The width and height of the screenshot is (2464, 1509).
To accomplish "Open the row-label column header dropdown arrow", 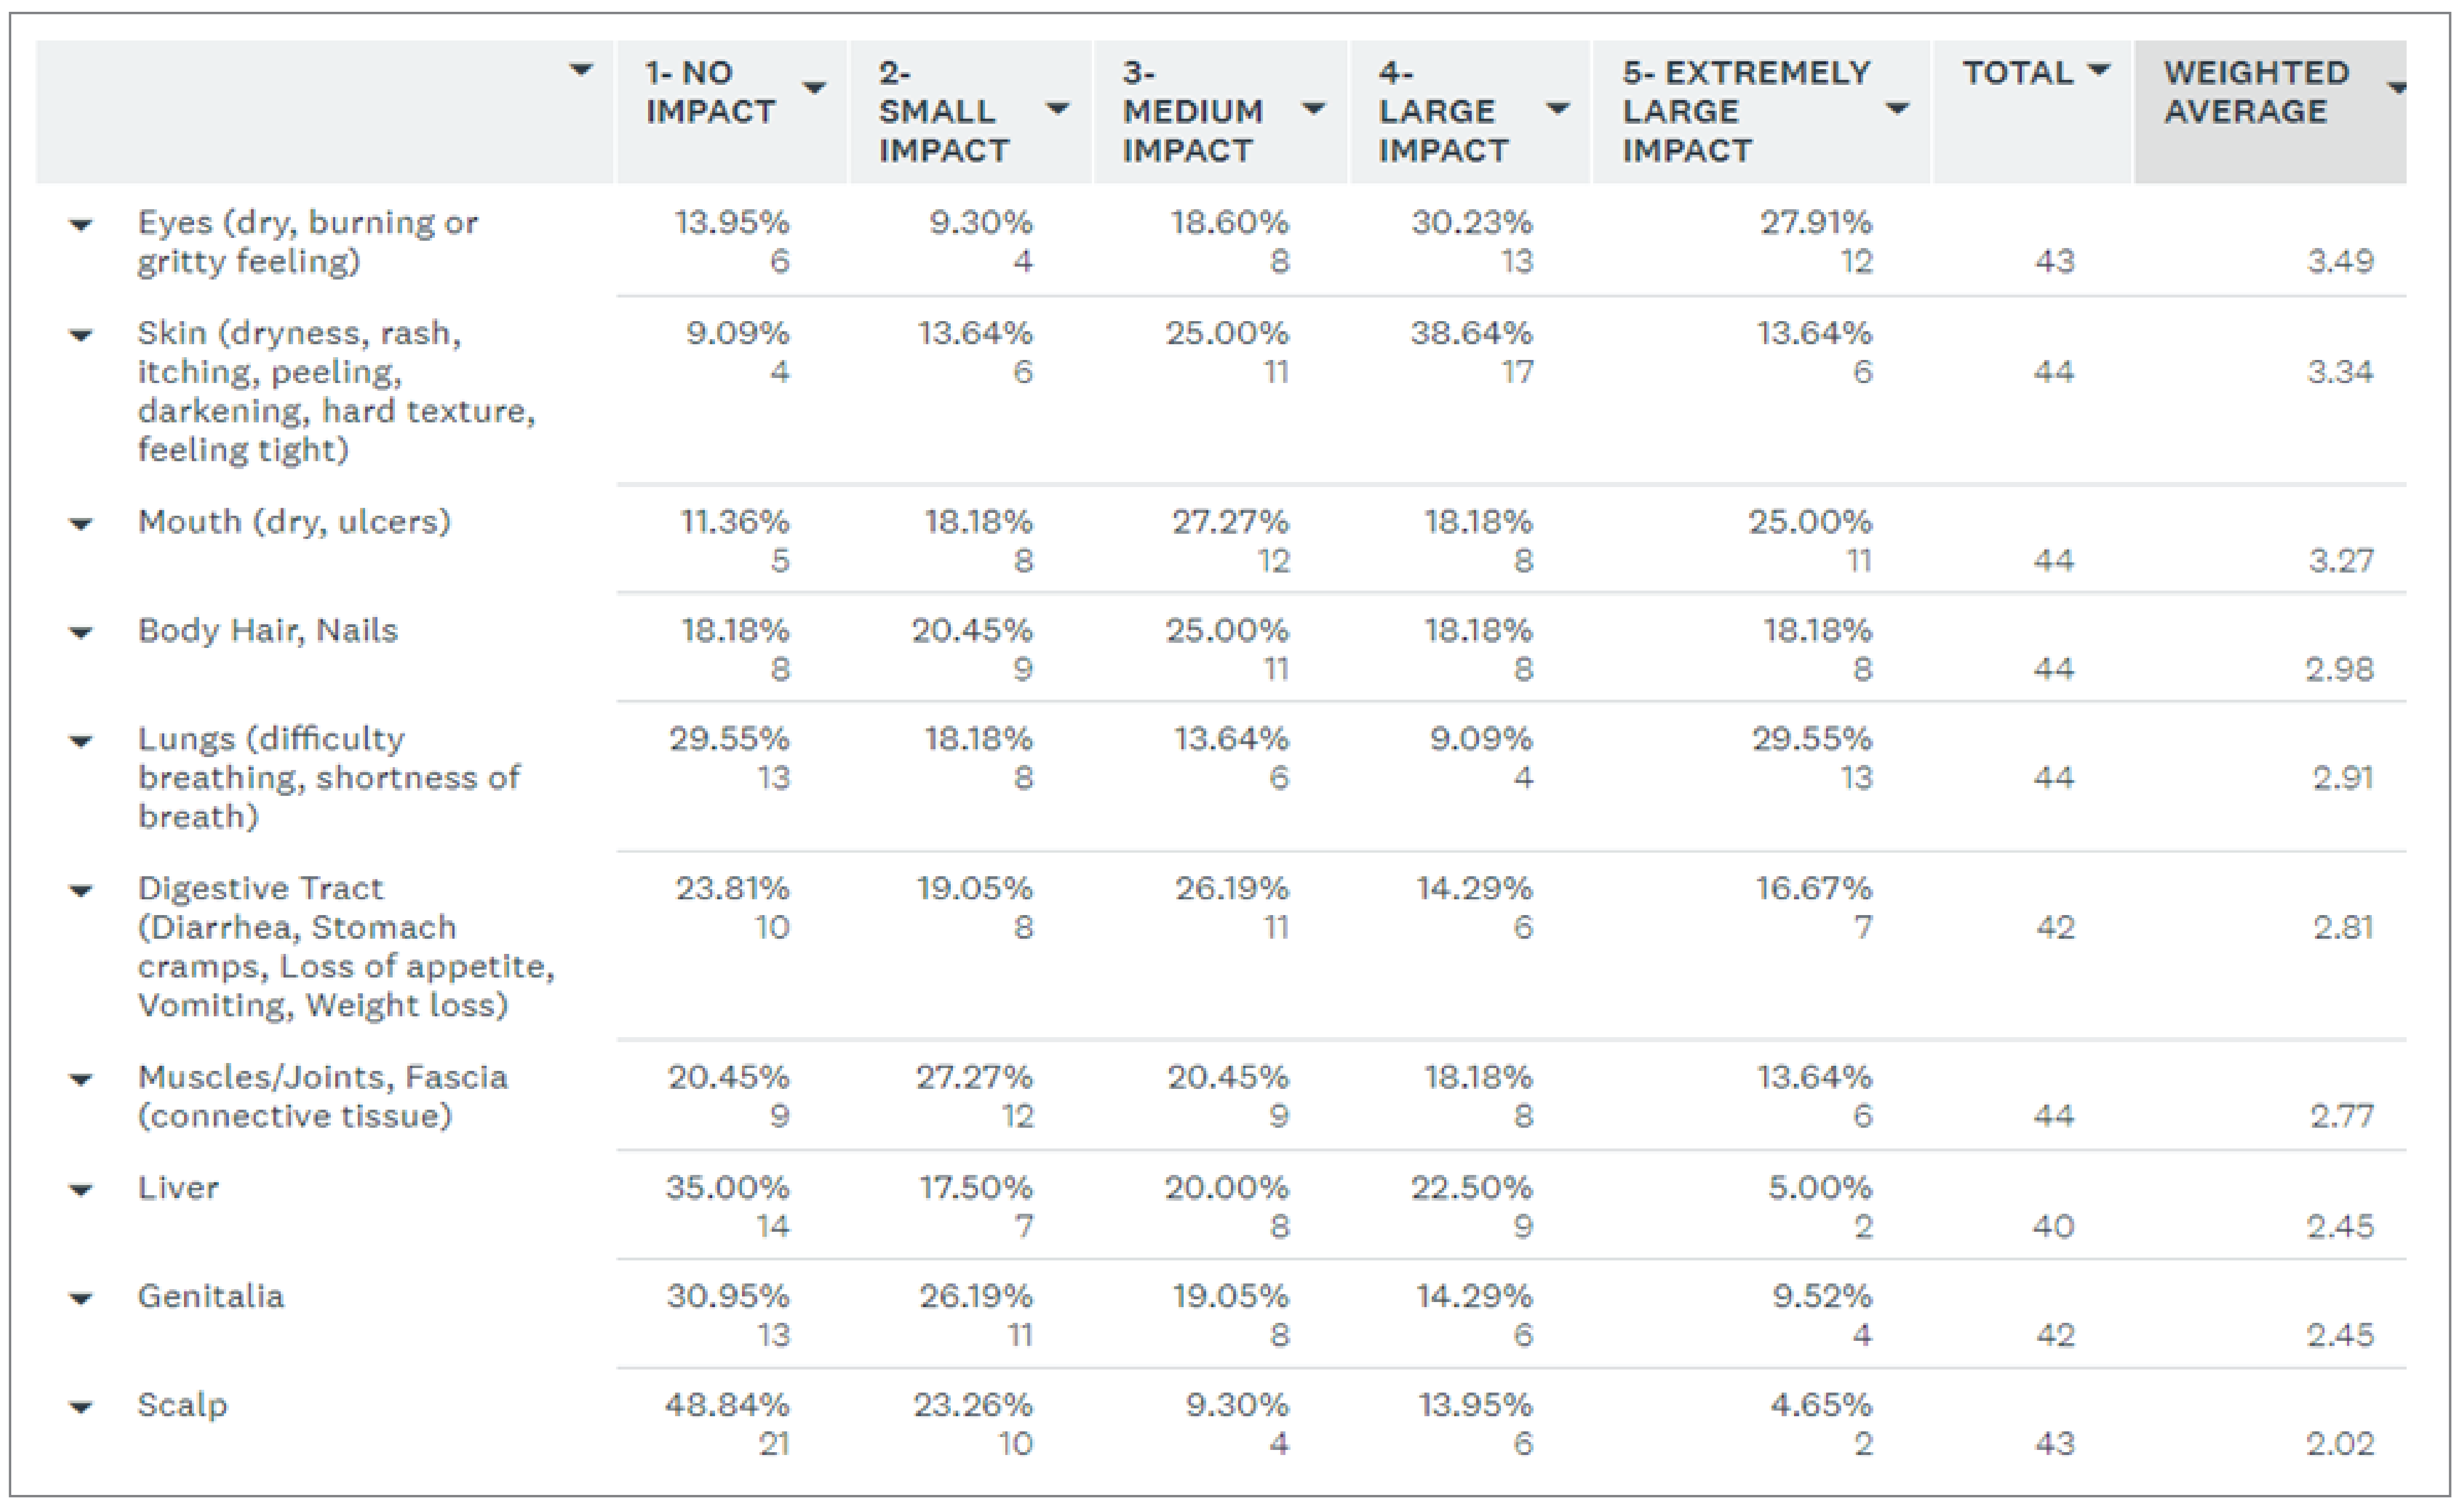I will [580, 70].
